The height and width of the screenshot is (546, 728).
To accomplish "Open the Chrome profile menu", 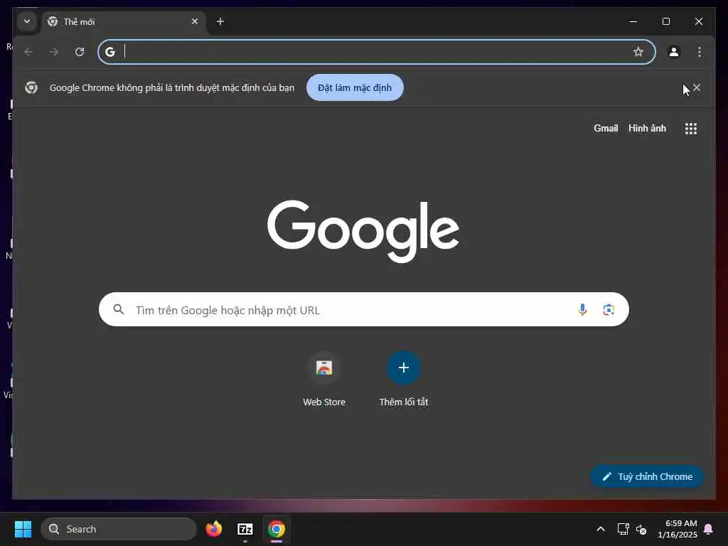I will (x=674, y=52).
